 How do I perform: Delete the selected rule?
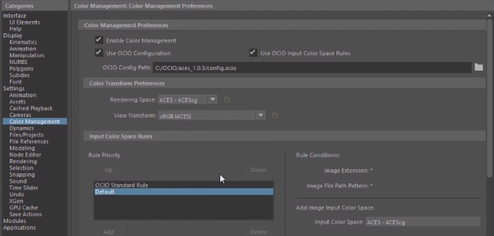pos(259,232)
